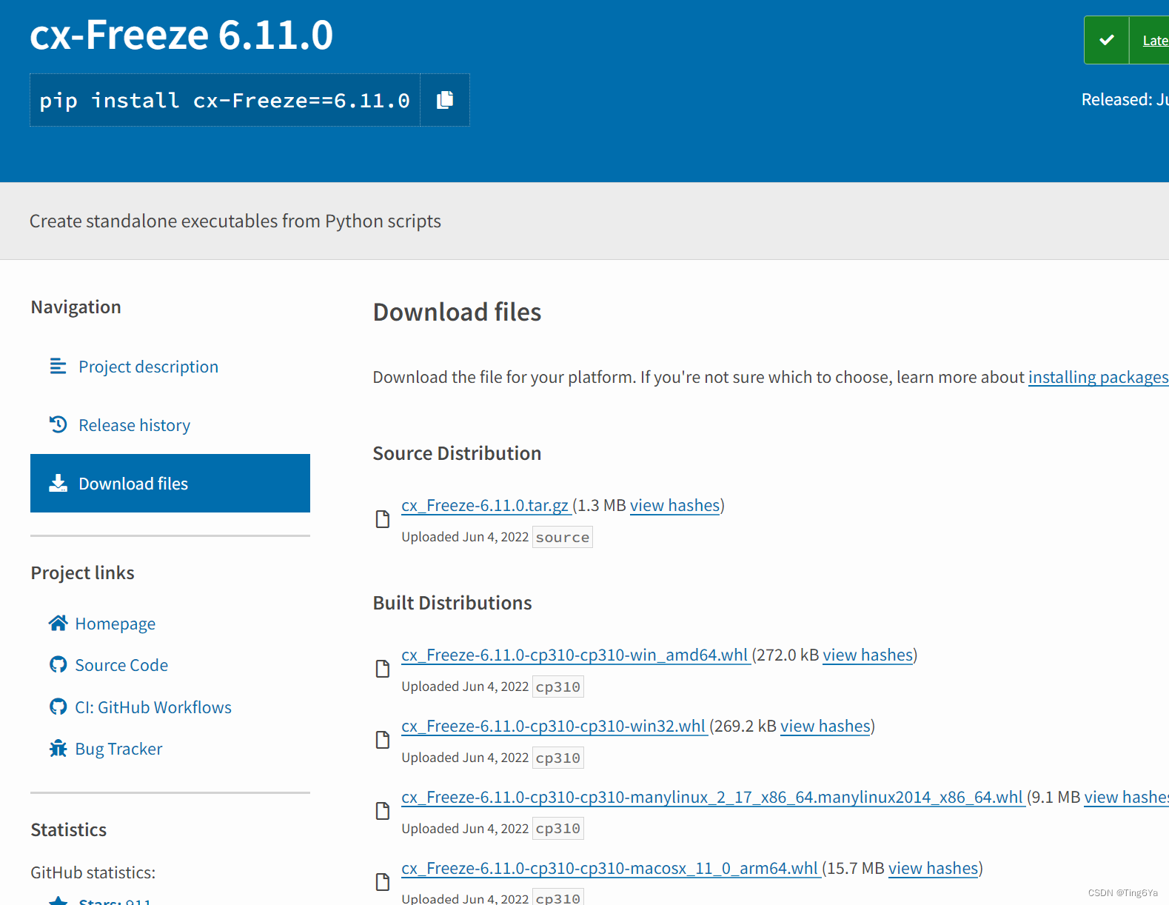Viewport: 1169px width, 905px height.
Task: Download the cp310 win_amd64 wheel file
Action: tap(575, 655)
